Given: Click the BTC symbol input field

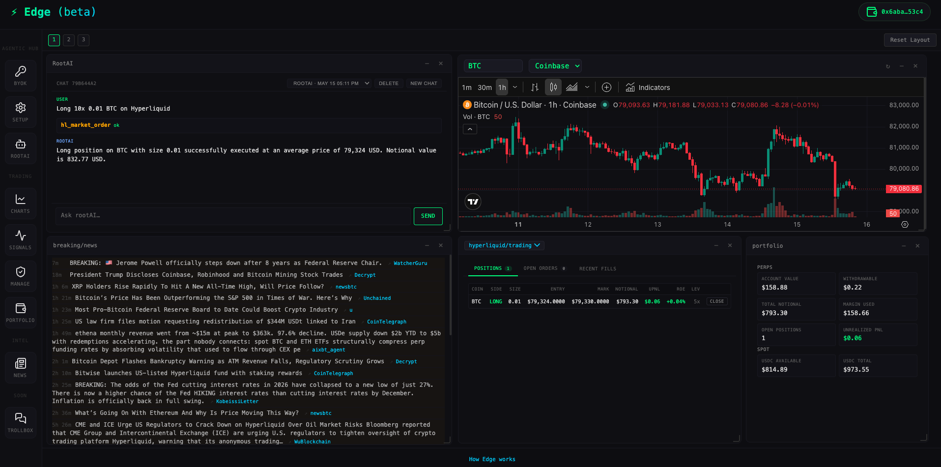Looking at the screenshot, I should [x=493, y=66].
